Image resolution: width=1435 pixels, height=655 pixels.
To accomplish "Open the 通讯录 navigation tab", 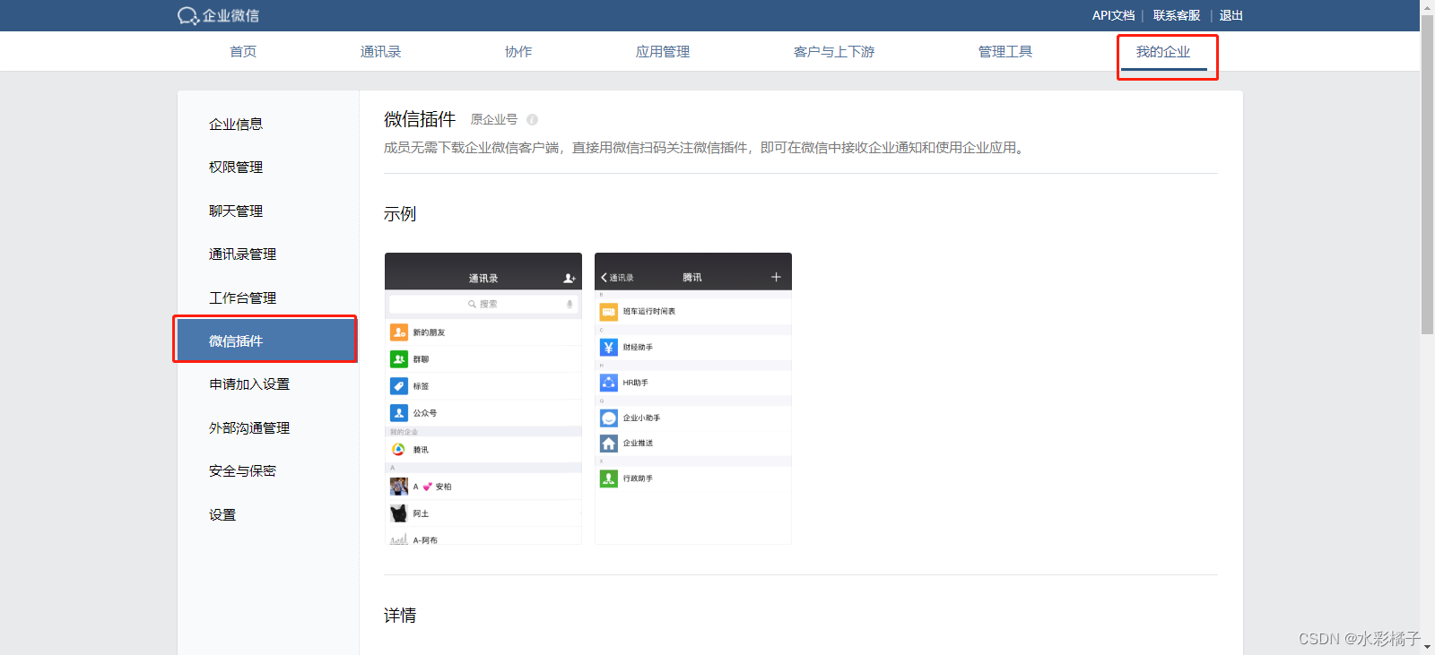I will (x=380, y=52).
